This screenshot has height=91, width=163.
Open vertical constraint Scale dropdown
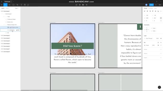(154, 31)
